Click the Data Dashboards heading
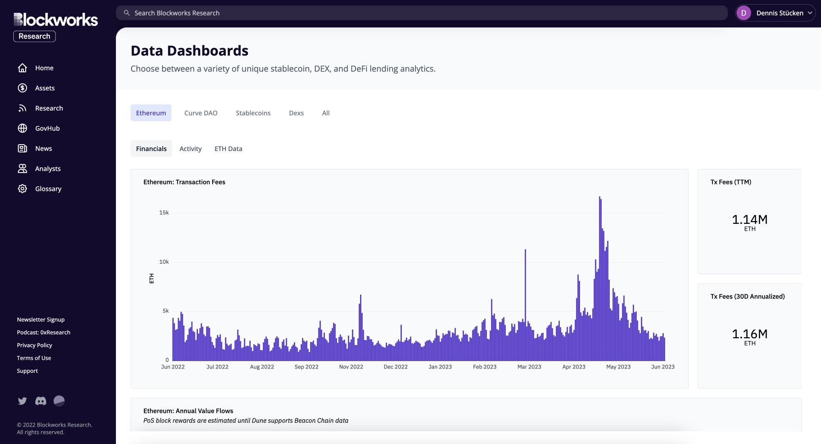 tap(190, 50)
